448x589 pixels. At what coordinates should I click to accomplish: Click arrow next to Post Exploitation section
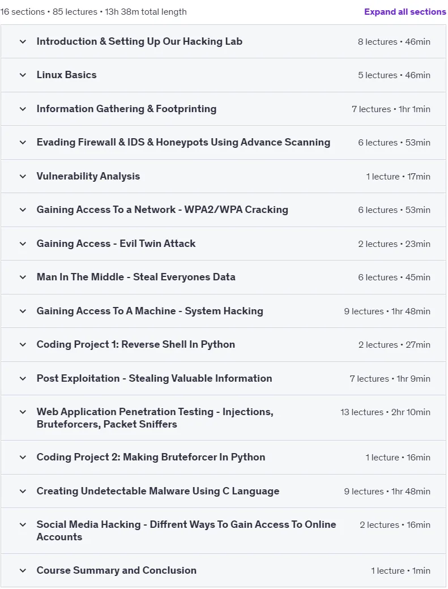tap(23, 378)
